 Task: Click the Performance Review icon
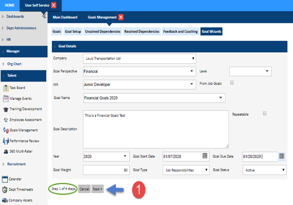pos(5,141)
